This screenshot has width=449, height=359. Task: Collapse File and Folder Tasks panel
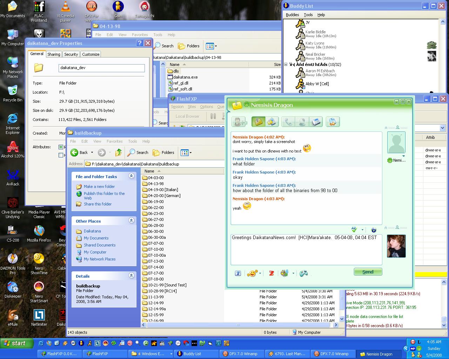(131, 176)
